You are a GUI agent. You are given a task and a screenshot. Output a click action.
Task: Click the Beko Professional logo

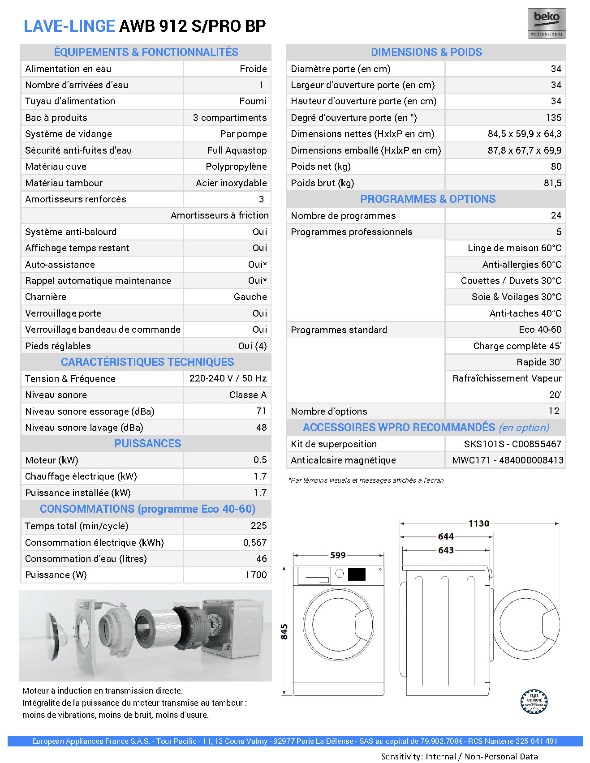coord(547,23)
